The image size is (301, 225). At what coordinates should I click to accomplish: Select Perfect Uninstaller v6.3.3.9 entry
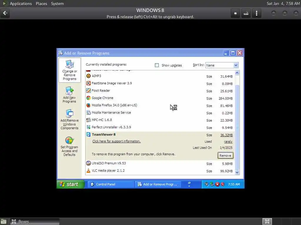pos(111,127)
